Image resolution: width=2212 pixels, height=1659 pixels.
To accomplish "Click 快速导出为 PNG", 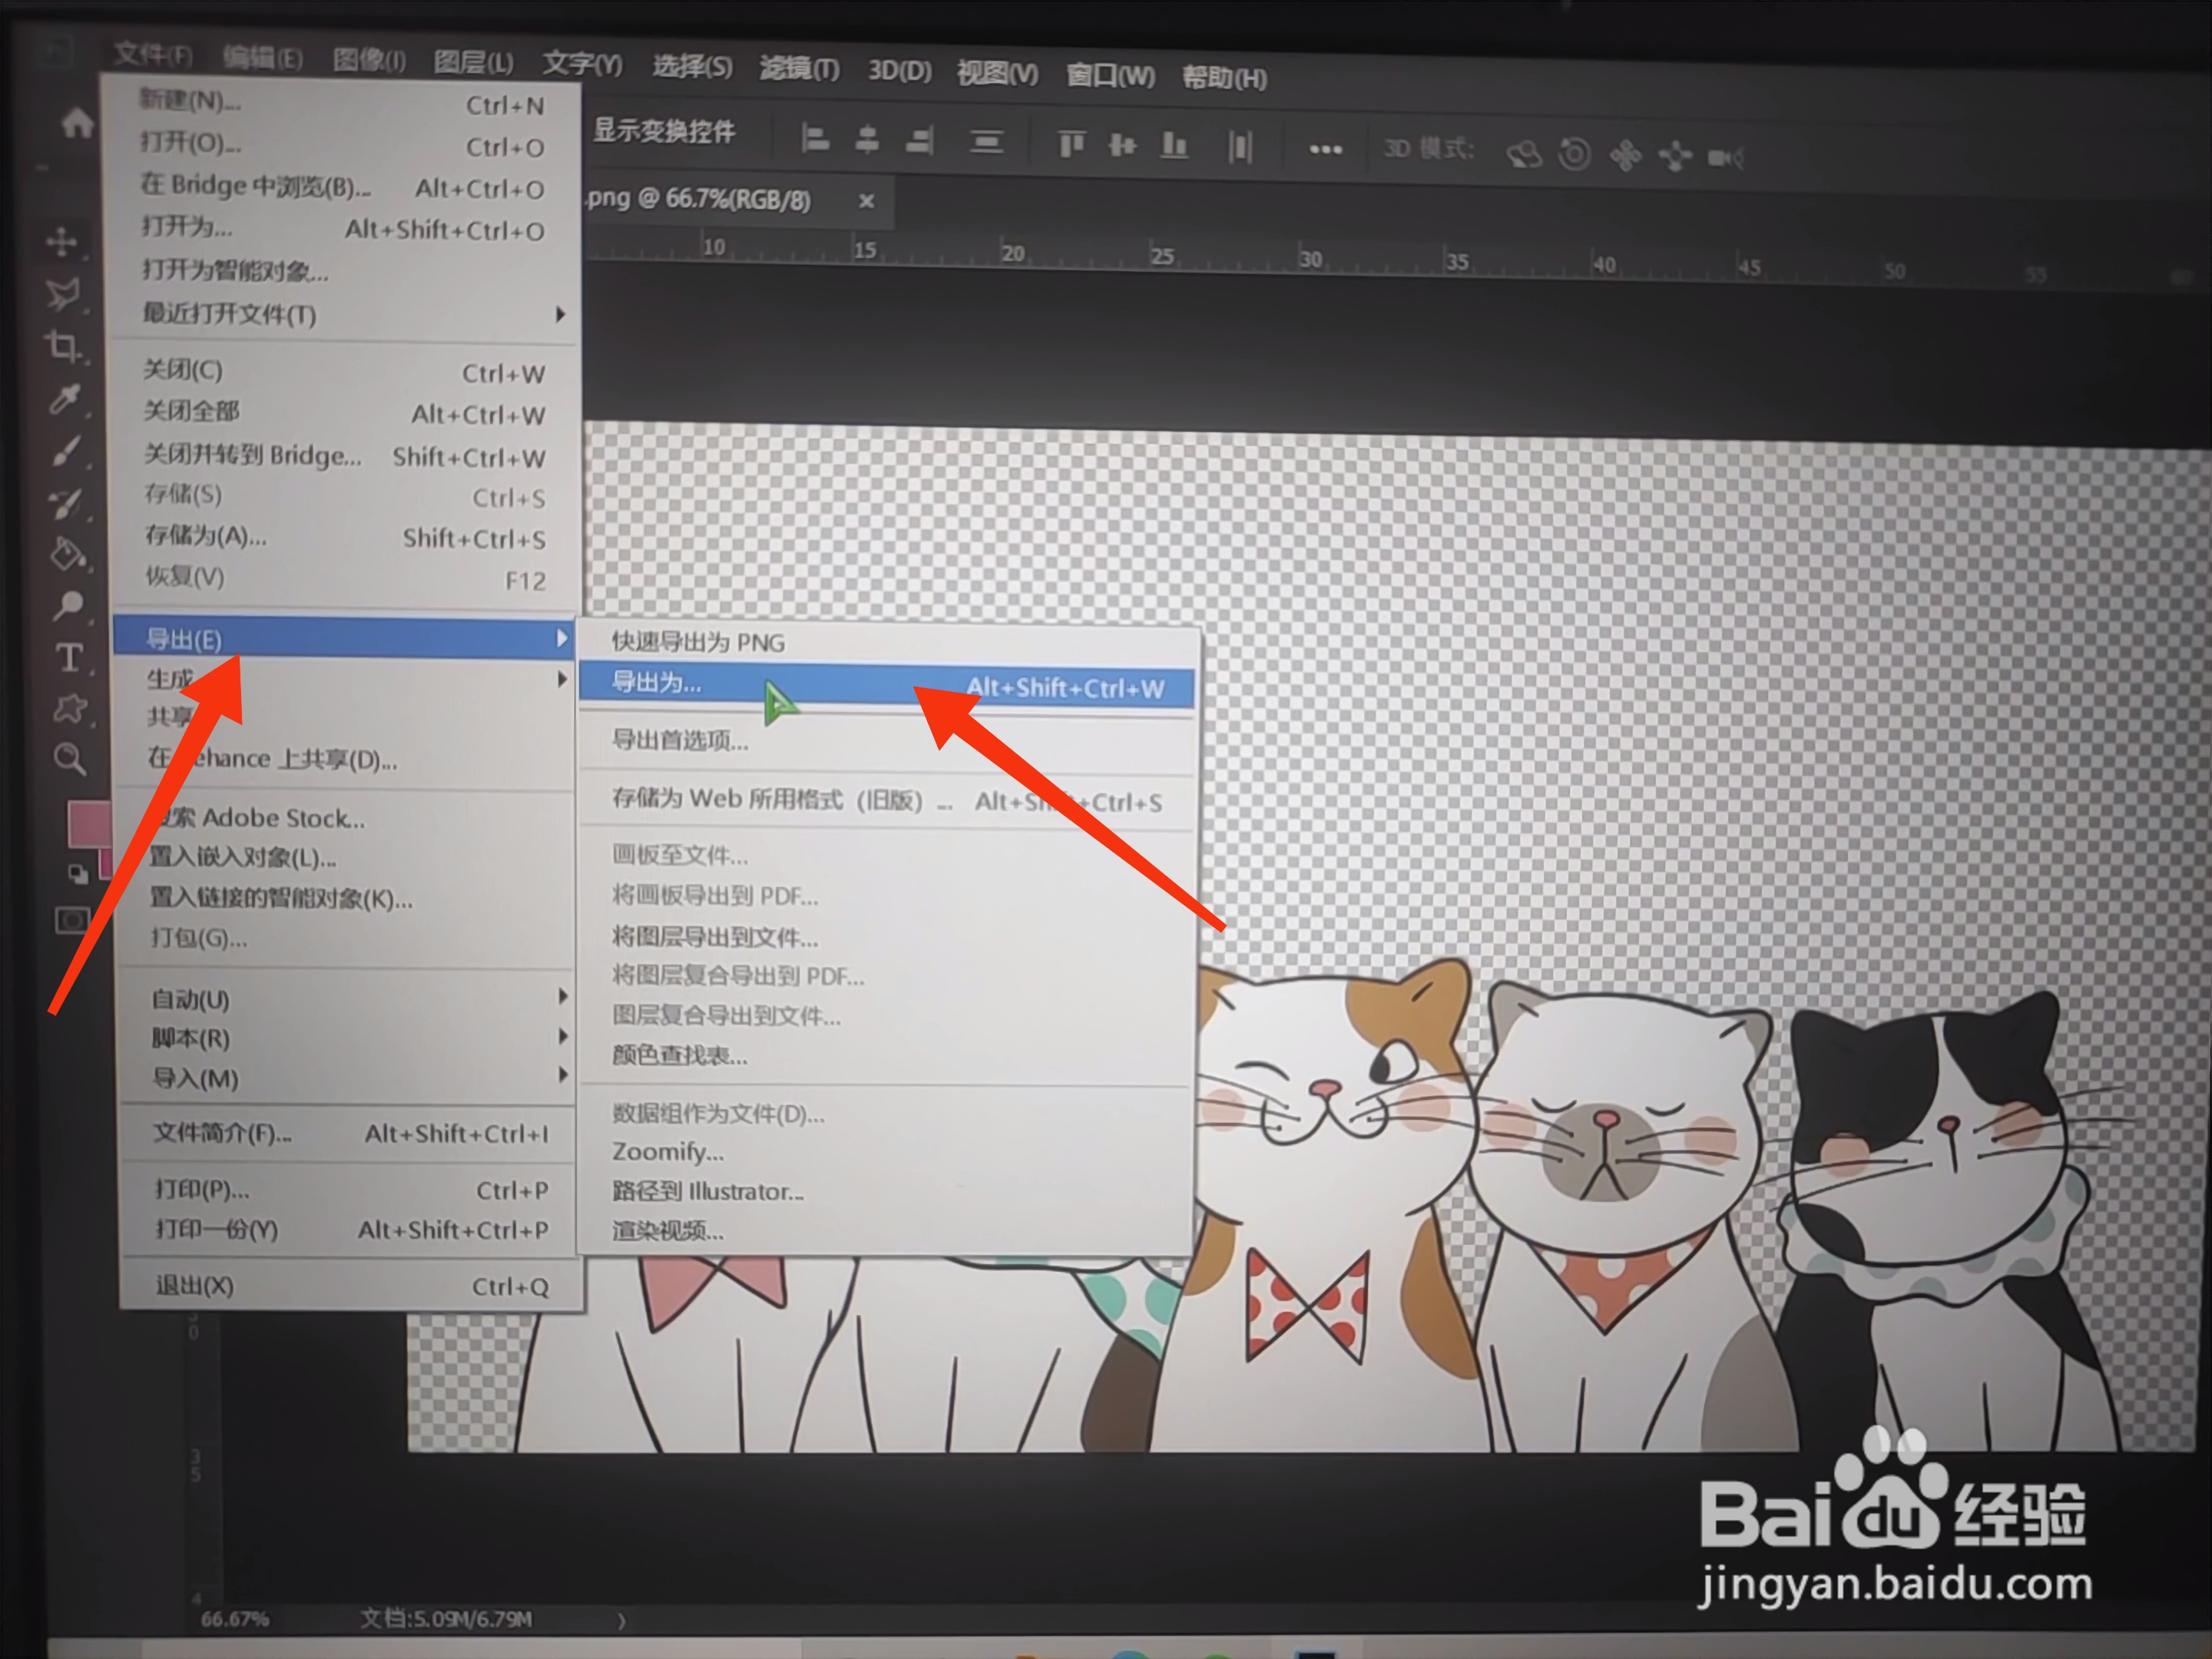I will (698, 642).
